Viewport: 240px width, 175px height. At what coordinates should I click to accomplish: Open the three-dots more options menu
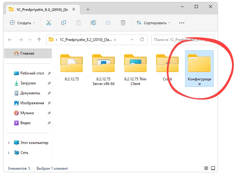[182, 23]
